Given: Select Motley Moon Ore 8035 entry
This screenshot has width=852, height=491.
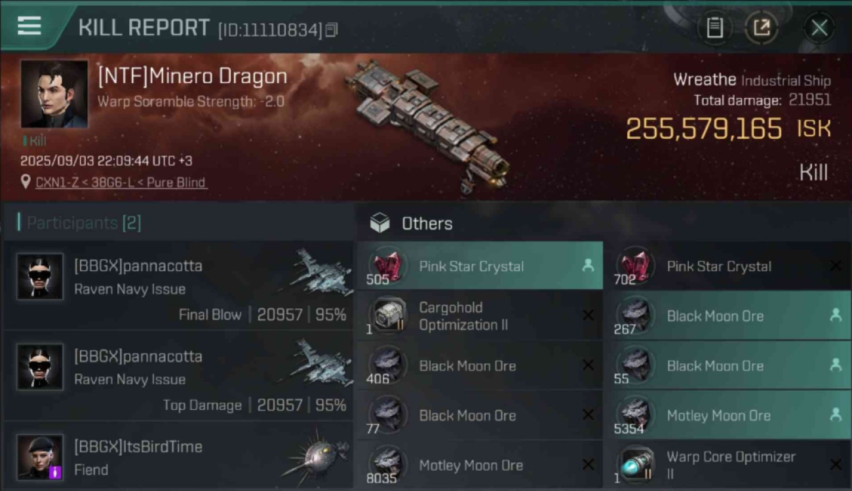Looking at the screenshot, I should pos(480,465).
